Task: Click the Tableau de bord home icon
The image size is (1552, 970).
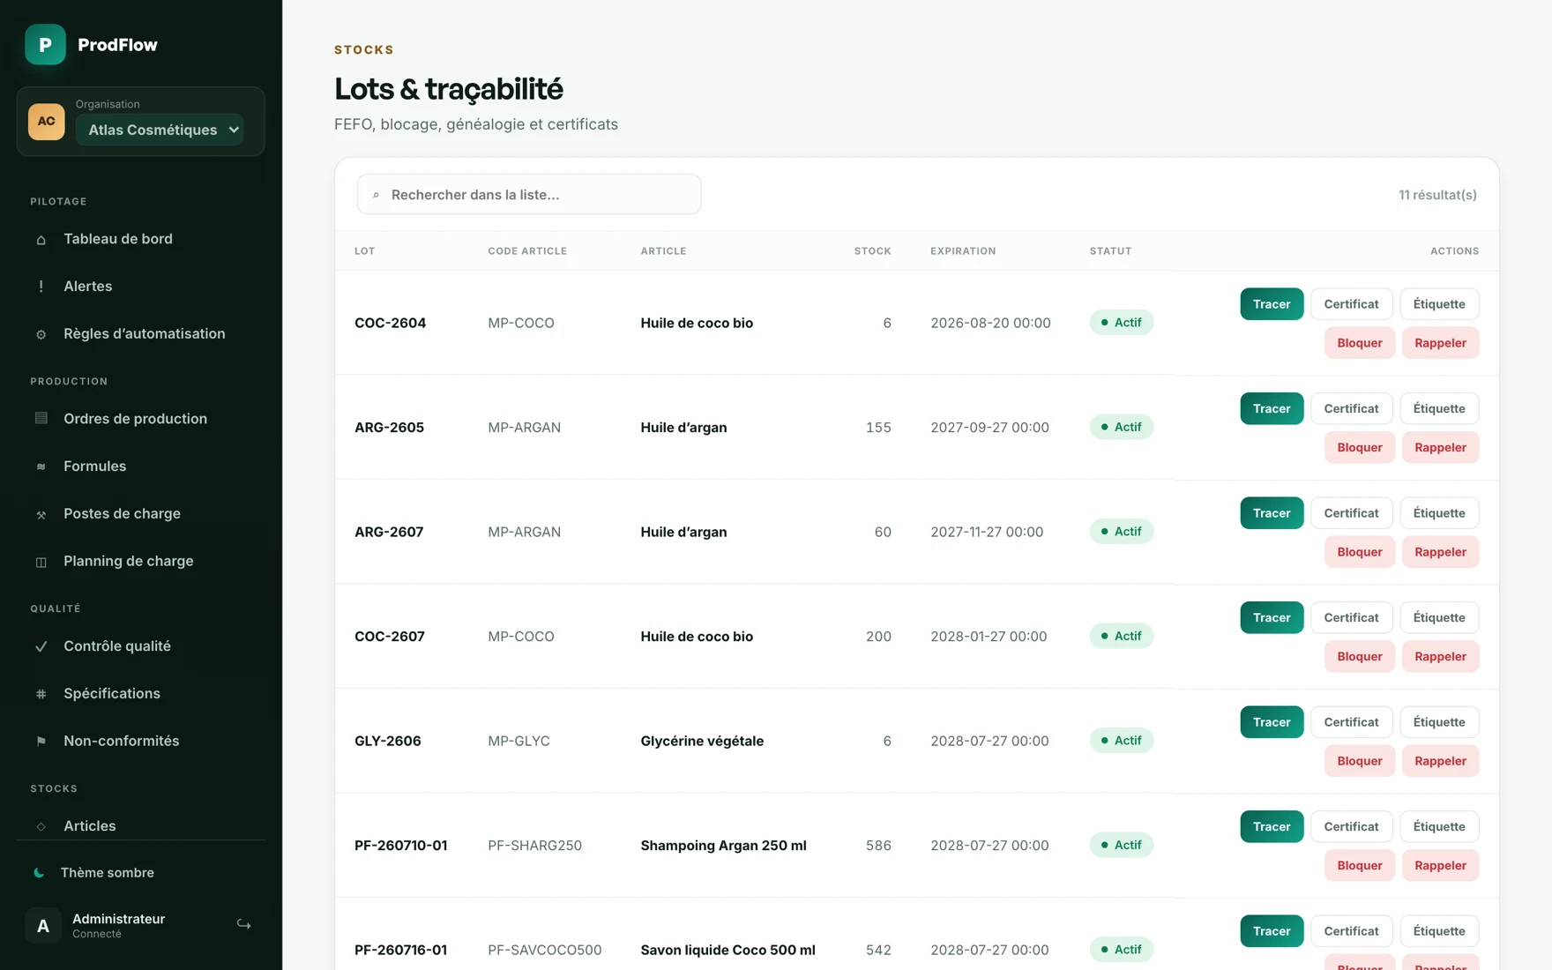Action: (x=41, y=239)
